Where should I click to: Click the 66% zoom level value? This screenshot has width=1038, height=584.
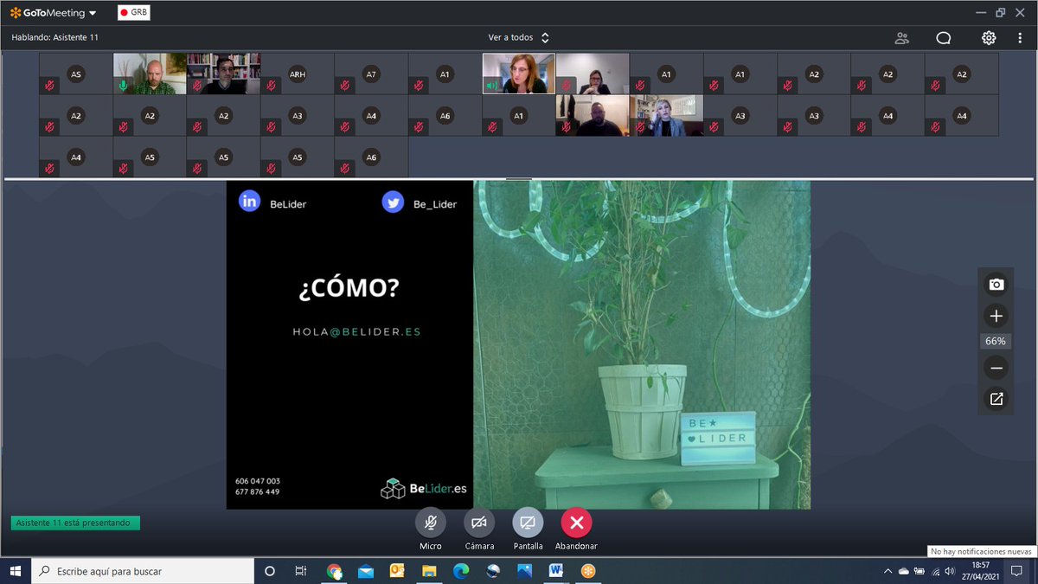(x=996, y=342)
